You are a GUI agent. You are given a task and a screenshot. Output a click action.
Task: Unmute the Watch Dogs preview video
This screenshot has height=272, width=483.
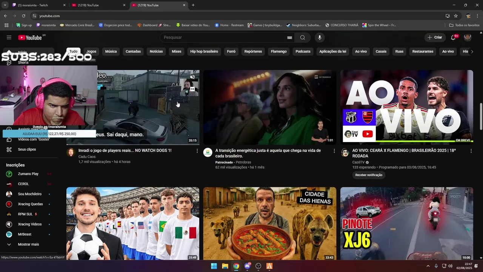pos(192,77)
